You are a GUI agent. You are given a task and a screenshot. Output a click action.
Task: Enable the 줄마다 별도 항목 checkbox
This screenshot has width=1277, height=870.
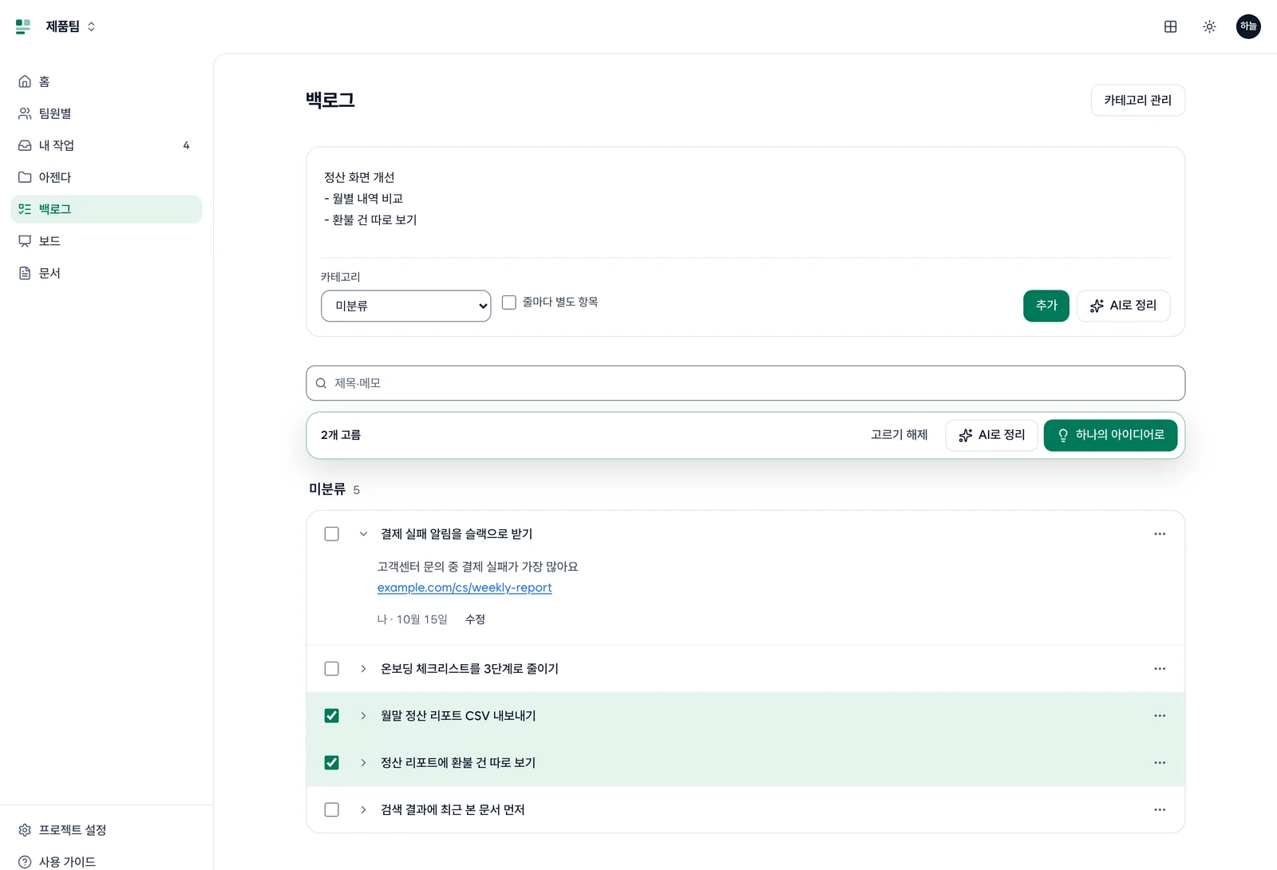(509, 303)
